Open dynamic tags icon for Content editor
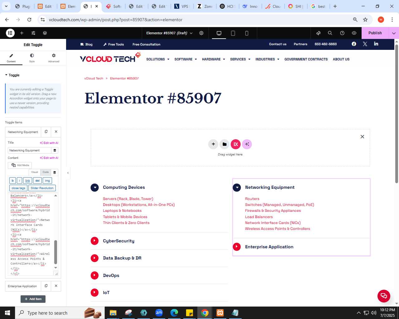Screen dimensions: 399x319 click(x=55, y=172)
